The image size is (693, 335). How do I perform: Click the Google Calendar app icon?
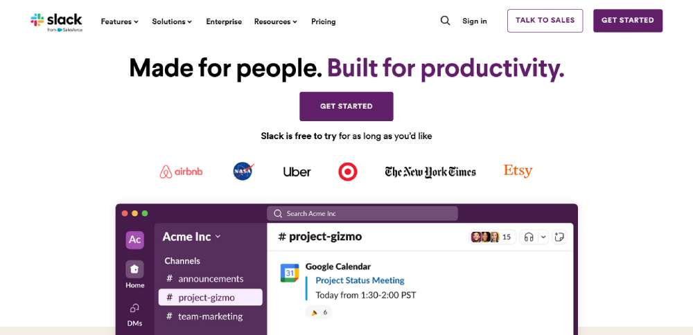(290, 273)
